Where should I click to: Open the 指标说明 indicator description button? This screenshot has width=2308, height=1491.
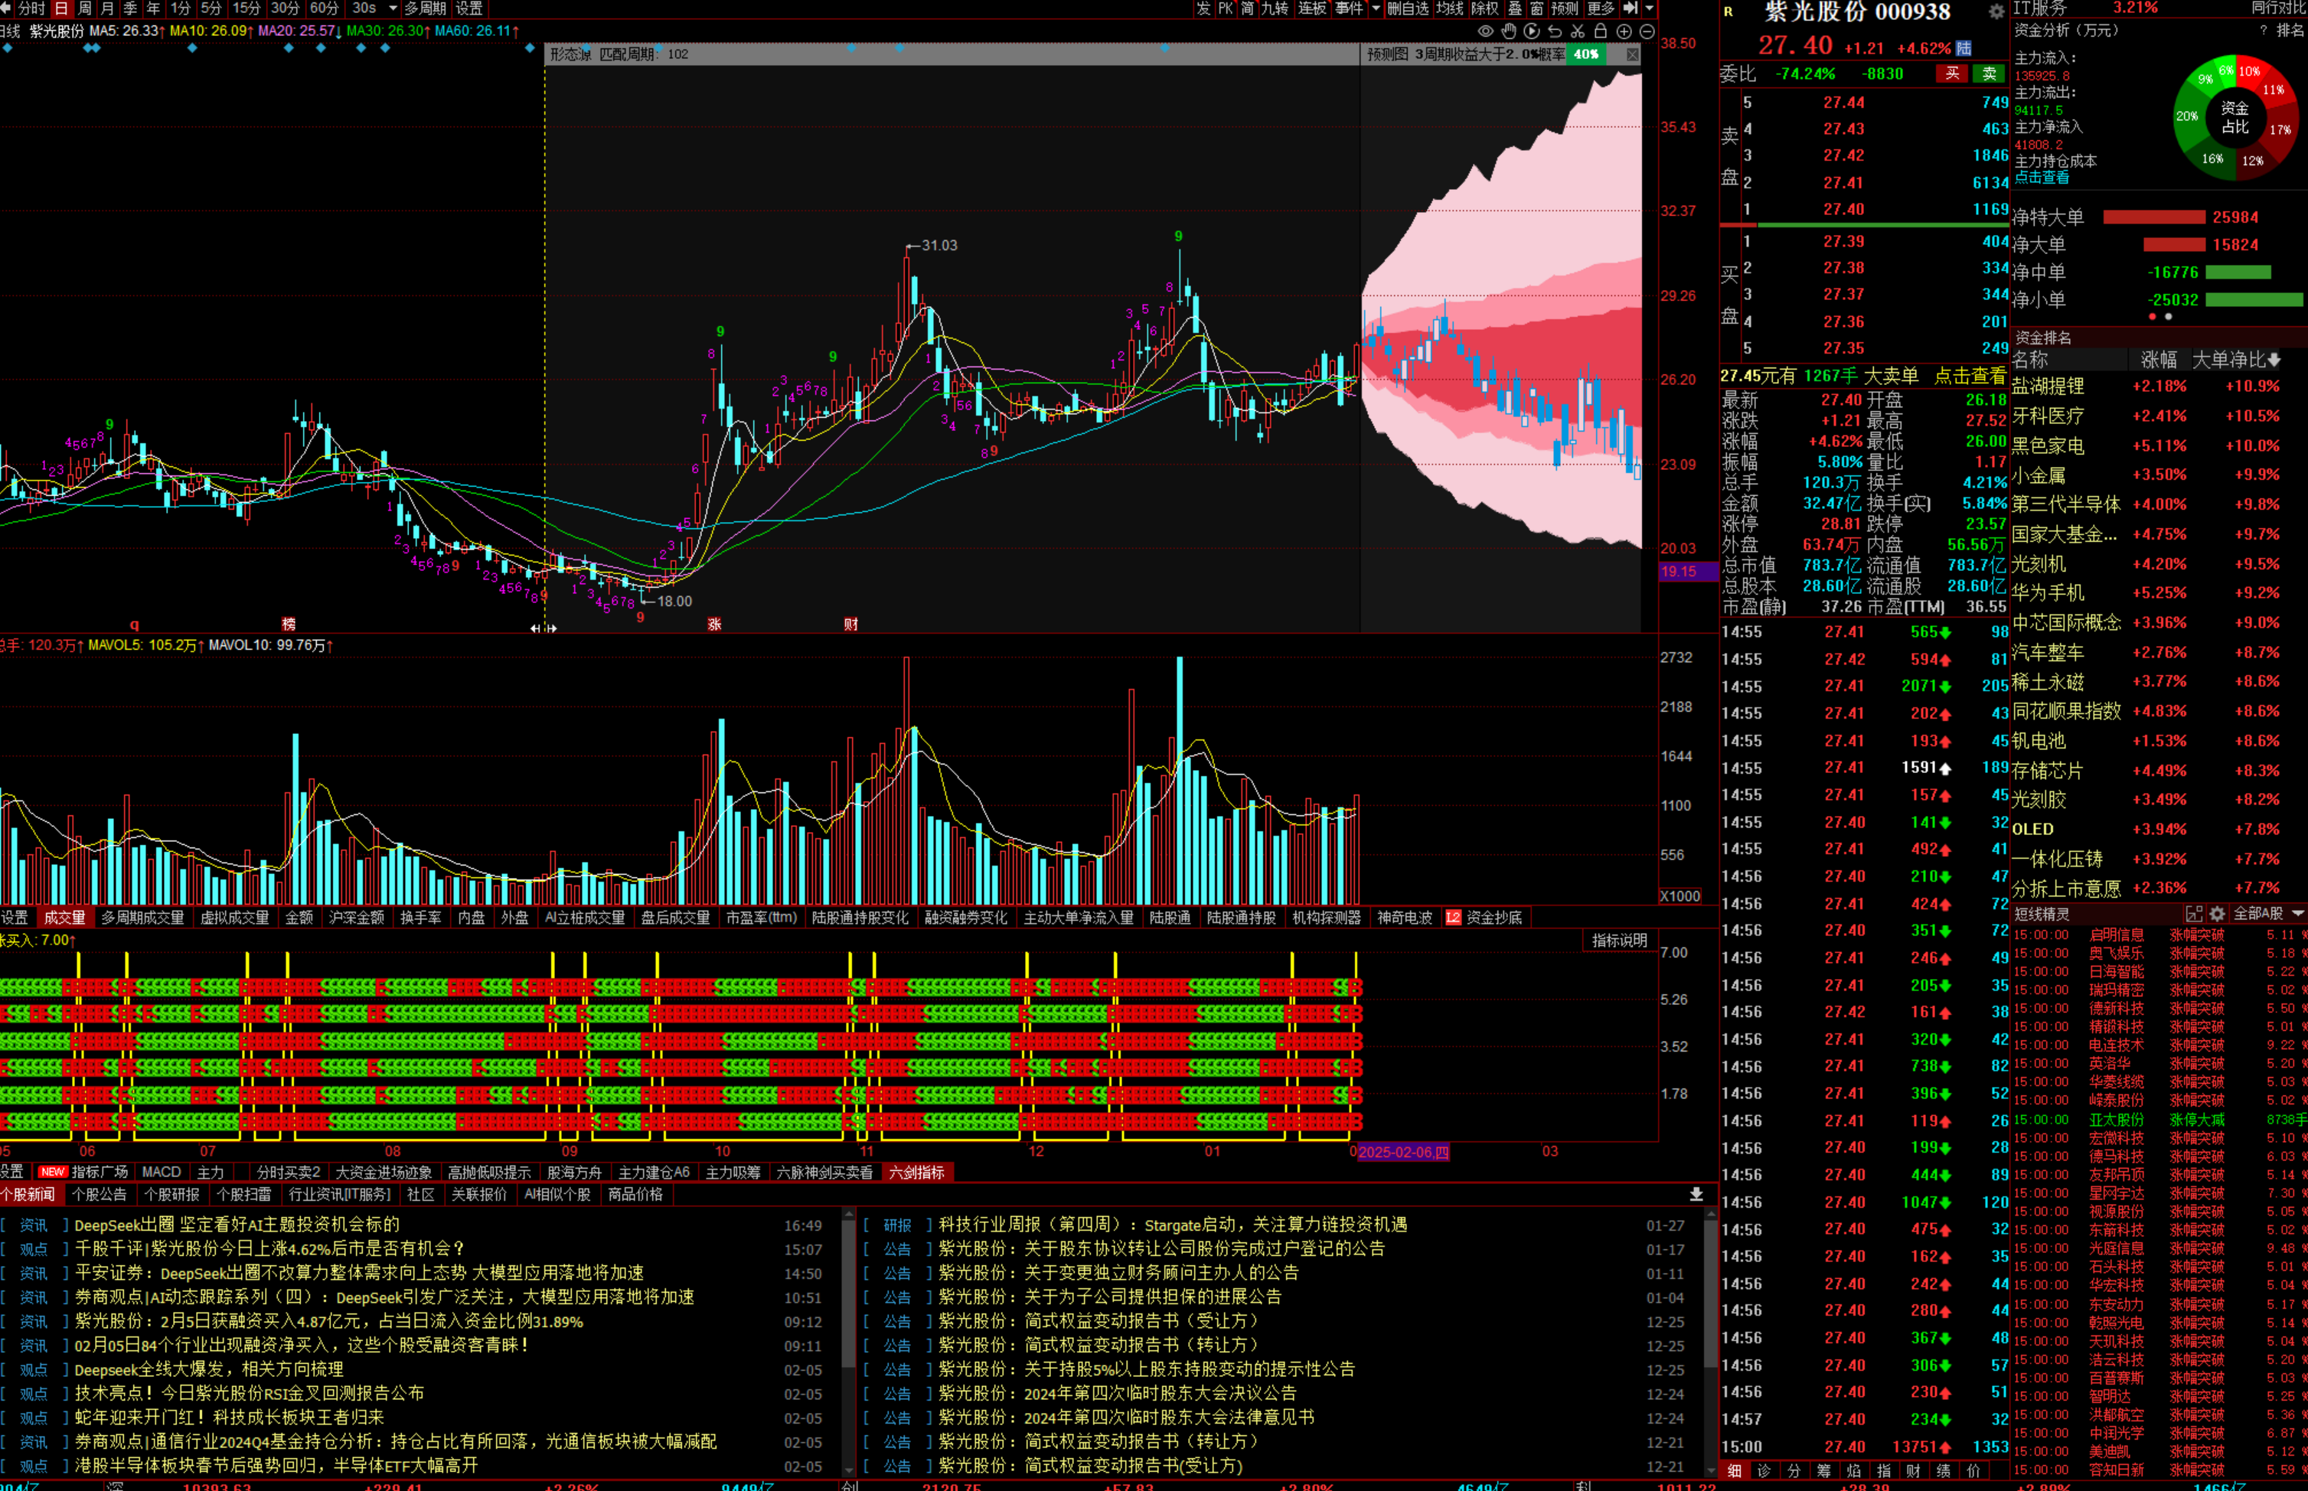click(x=1619, y=941)
